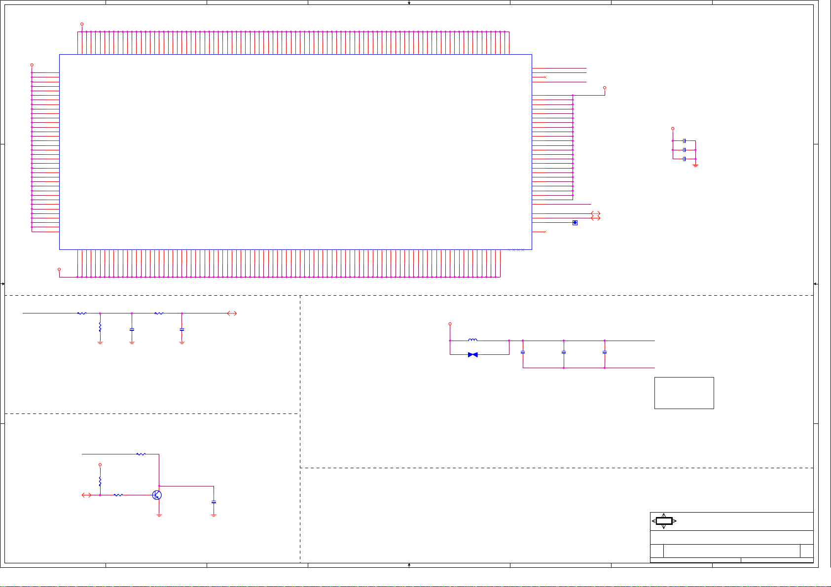831x587 pixels.
Task: Click the power circle for the IC right pin bus
Action: click(605, 88)
